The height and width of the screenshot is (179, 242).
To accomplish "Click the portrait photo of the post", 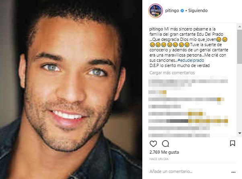I will tap(71, 89).
